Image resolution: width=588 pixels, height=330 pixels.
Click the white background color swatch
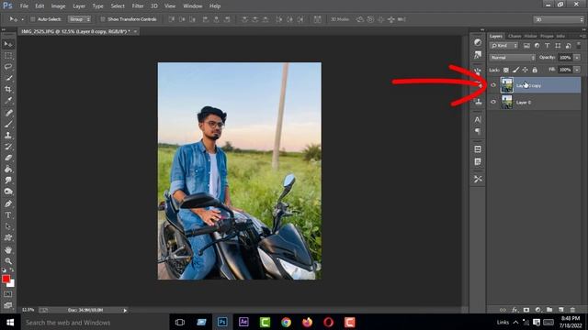12,284
